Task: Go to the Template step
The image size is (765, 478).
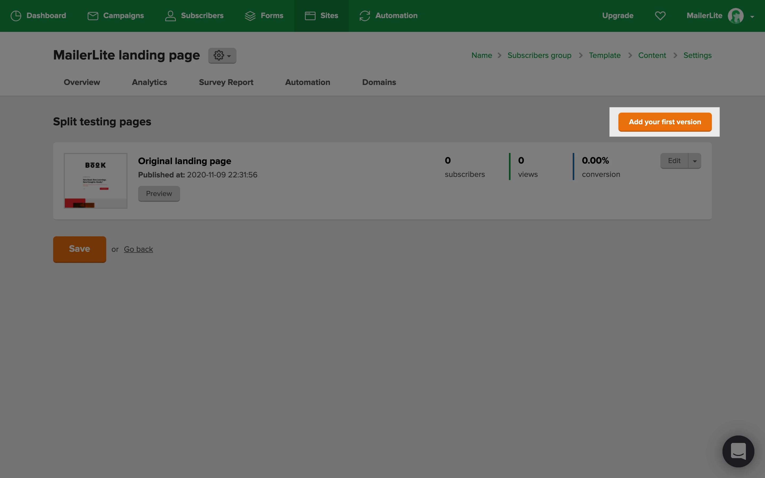Action: pyautogui.click(x=604, y=55)
